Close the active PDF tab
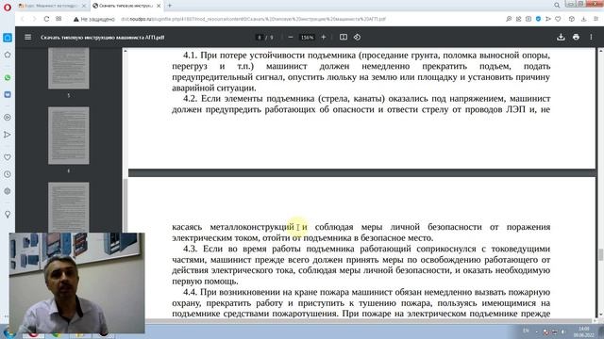 pos(159,6)
